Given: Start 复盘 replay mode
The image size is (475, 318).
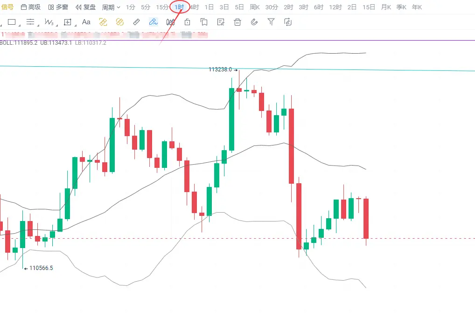Looking at the screenshot, I should pos(85,7).
